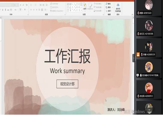The height and width of the screenshot is (115, 163).
Task: Open the 查找 (Find) tool in the ribbon
Action: tap(108, 4)
